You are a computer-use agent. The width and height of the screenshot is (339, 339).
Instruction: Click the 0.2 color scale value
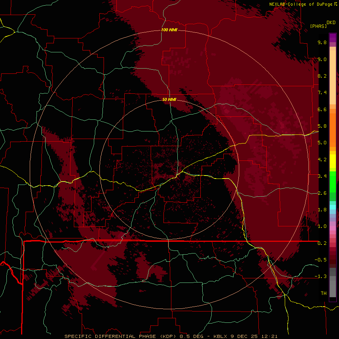(x=322, y=243)
